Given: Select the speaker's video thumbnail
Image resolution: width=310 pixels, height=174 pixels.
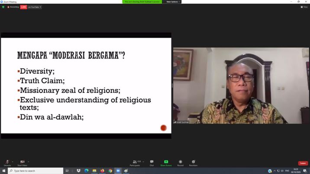Looking at the screenshot, I should (241, 85).
